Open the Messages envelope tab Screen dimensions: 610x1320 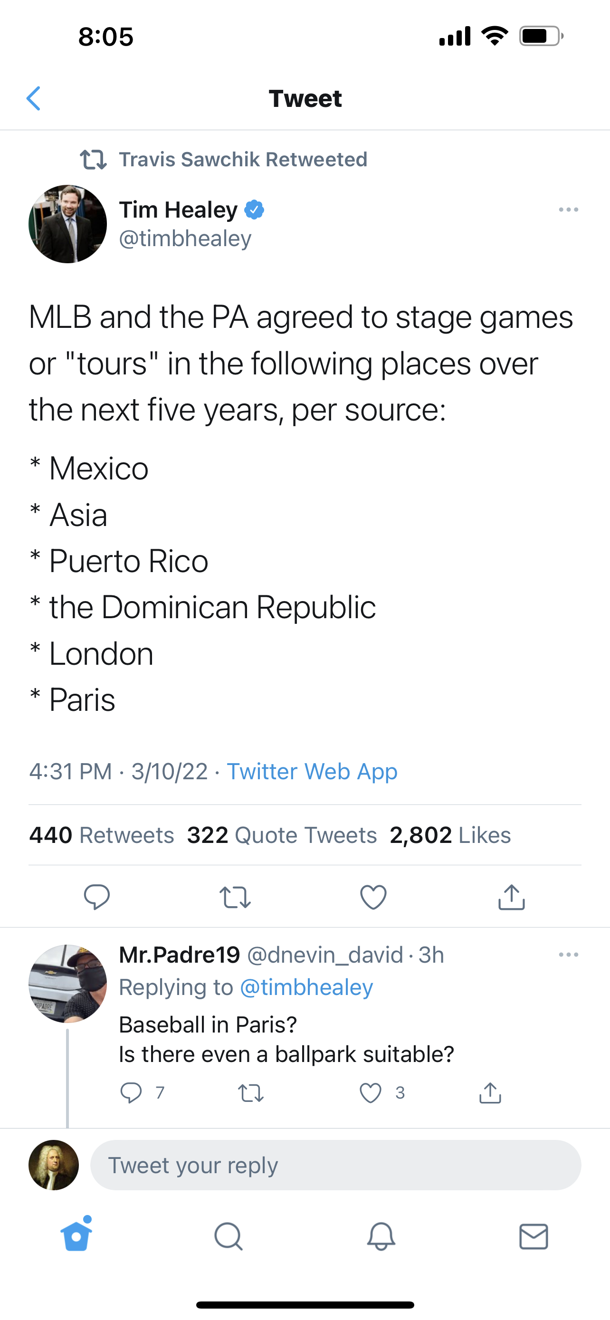tap(534, 1236)
